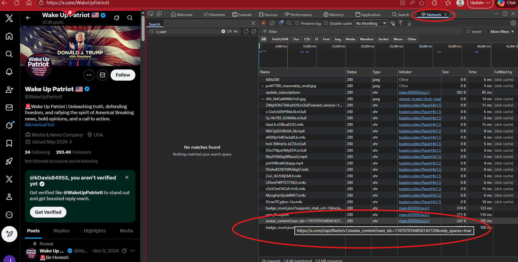Open the No throttling dropdown
The height and width of the screenshot is (262, 518).
pos(371,23)
